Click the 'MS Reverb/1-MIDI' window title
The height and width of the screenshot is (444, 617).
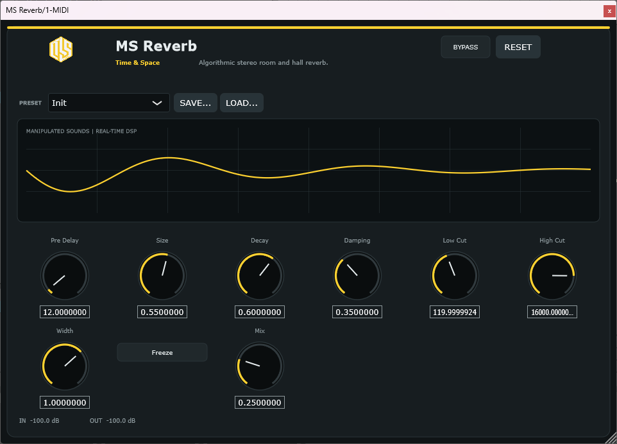(x=37, y=10)
